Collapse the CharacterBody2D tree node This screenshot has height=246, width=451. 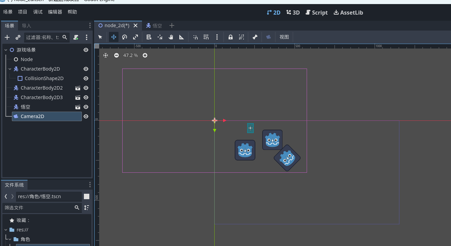pos(10,69)
